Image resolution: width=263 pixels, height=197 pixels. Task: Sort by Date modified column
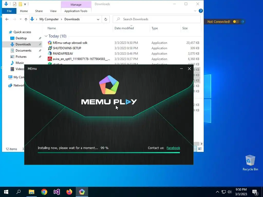pos(124,28)
